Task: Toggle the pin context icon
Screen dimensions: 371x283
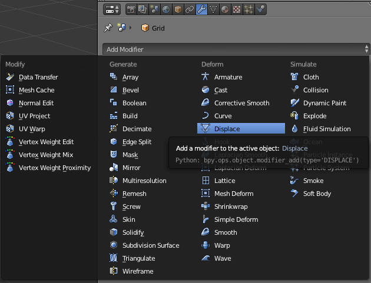Action: pos(108,28)
